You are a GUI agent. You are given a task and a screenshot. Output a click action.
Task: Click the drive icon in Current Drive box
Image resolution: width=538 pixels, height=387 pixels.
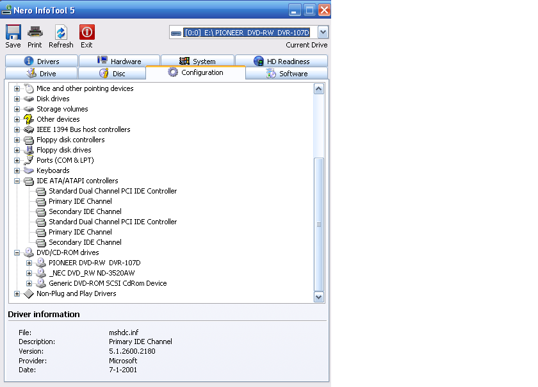pos(175,33)
